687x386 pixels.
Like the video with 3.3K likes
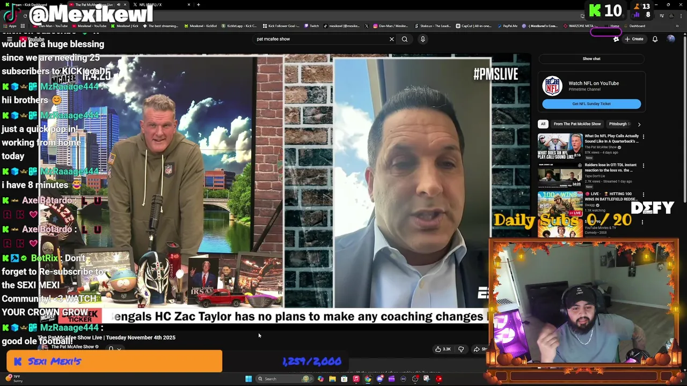pyautogui.click(x=443, y=349)
